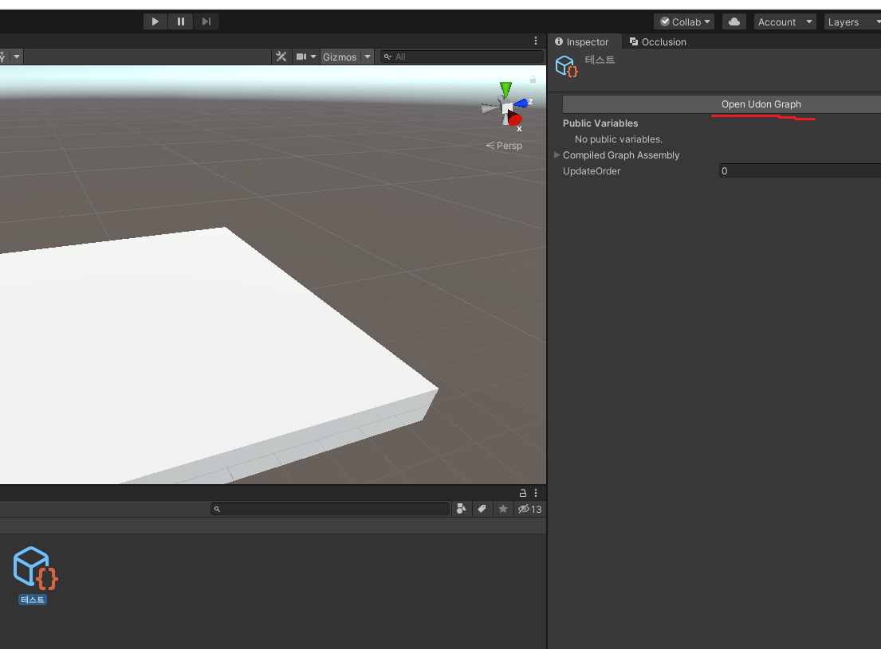Click the Scene view search field
This screenshot has height=649, width=881.
(x=462, y=57)
